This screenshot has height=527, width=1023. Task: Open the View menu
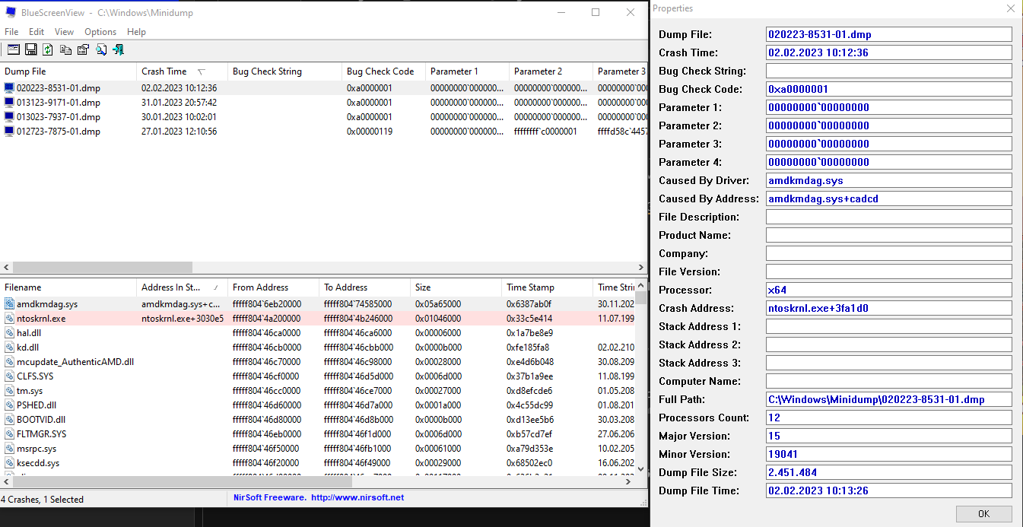click(65, 32)
